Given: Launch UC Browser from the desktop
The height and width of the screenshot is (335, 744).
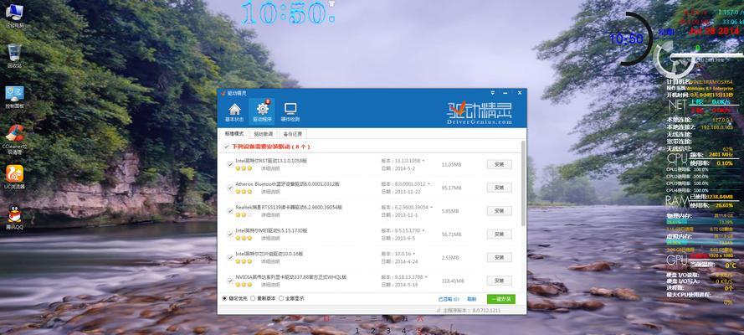Looking at the screenshot, I should click(x=15, y=178).
